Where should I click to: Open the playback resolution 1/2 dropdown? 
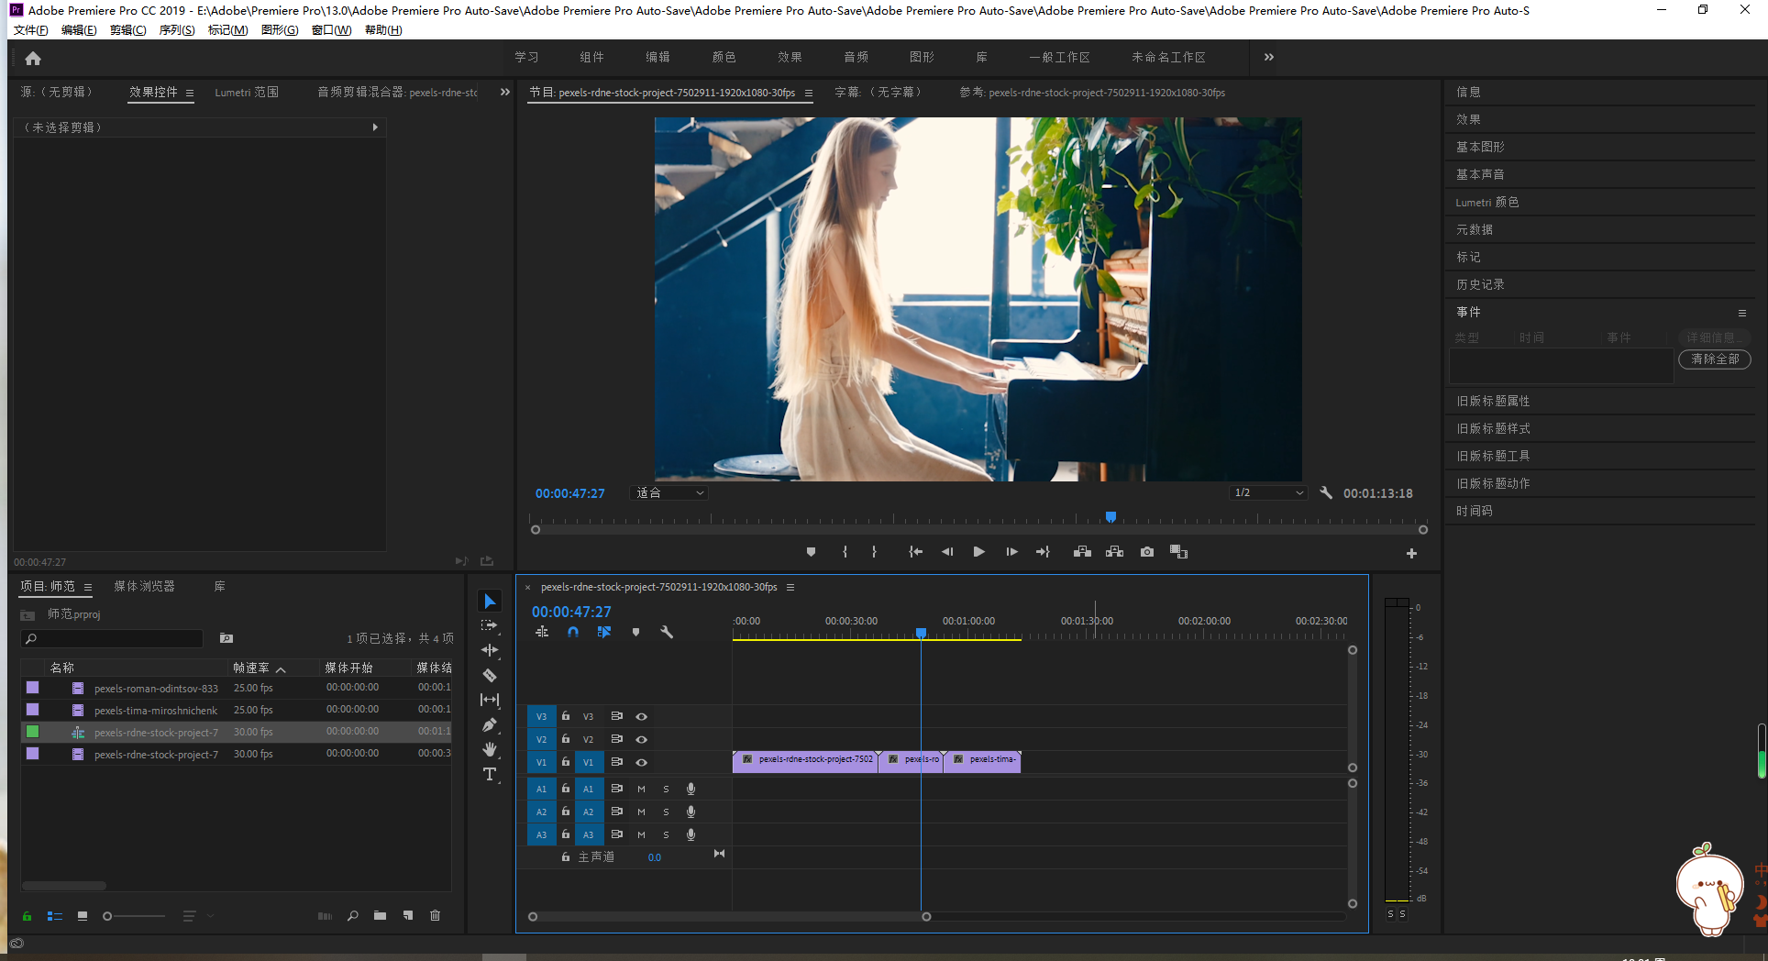[x=1268, y=493]
